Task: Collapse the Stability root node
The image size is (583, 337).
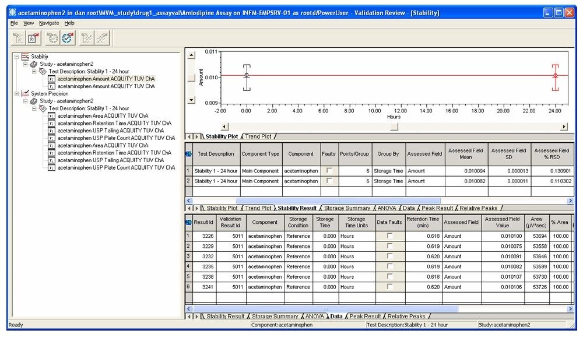Action: [16, 57]
